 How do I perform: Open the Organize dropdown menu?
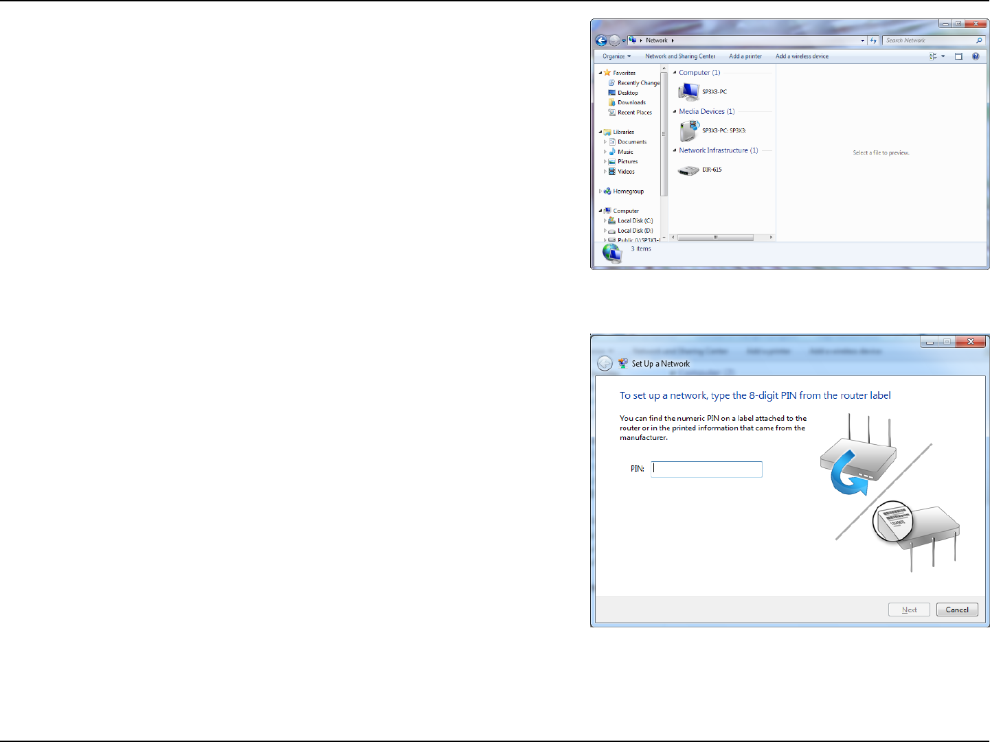click(x=616, y=56)
